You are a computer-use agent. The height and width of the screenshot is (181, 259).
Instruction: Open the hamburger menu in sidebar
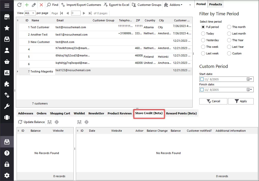click(x=7, y=6)
